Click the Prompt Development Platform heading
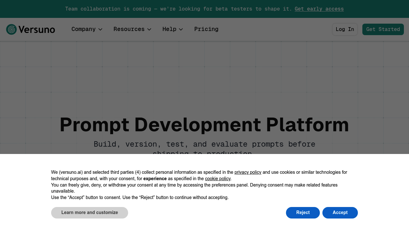Image resolution: width=409 pixels, height=230 pixels. point(204,125)
